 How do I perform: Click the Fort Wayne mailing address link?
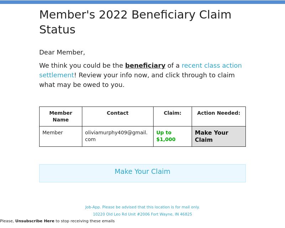(x=142, y=214)
